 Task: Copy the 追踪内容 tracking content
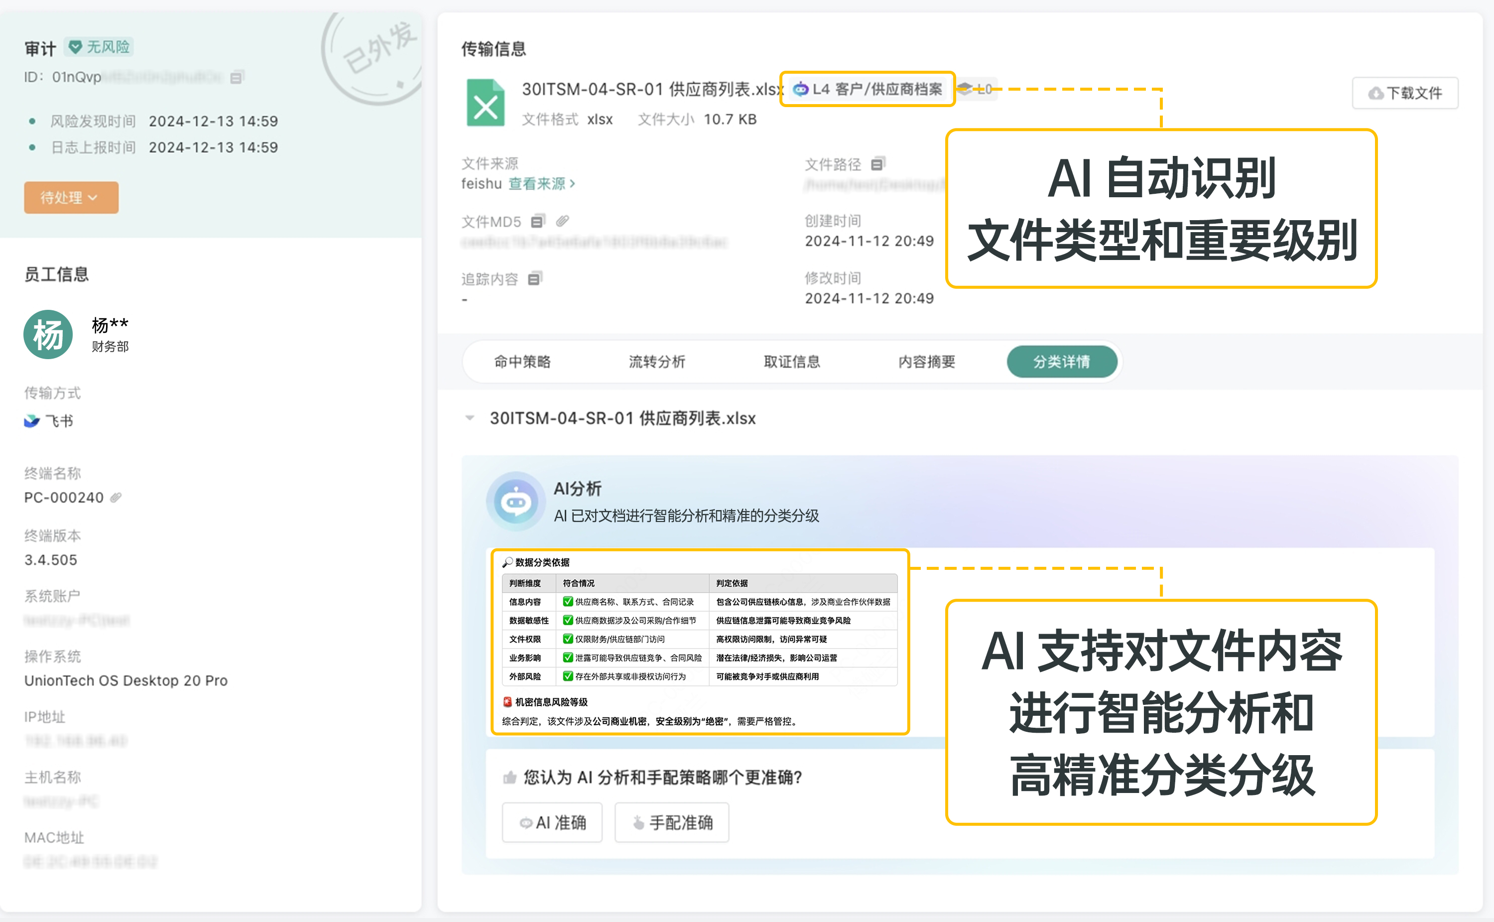coord(534,278)
